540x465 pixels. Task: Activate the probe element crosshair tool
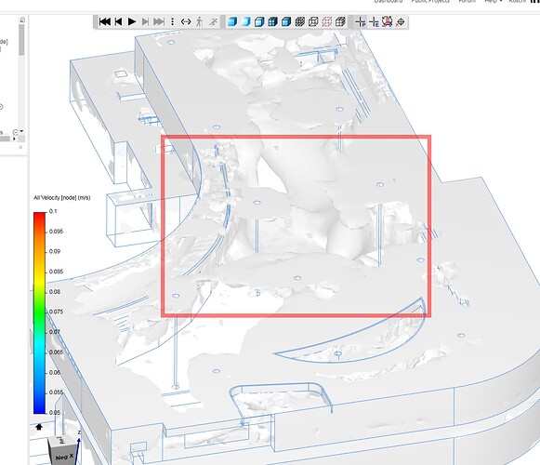pos(374,21)
